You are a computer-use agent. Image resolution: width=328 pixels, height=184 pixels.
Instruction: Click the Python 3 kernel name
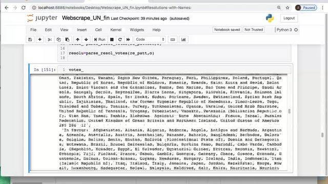click(x=284, y=30)
